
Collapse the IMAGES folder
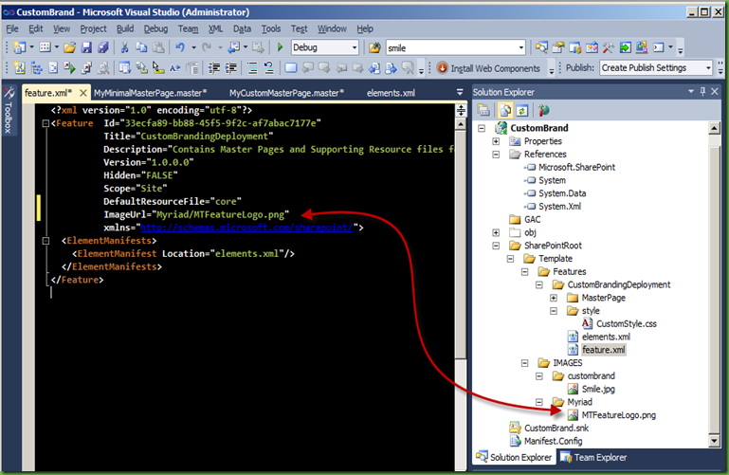pyautogui.click(x=525, y=363)
